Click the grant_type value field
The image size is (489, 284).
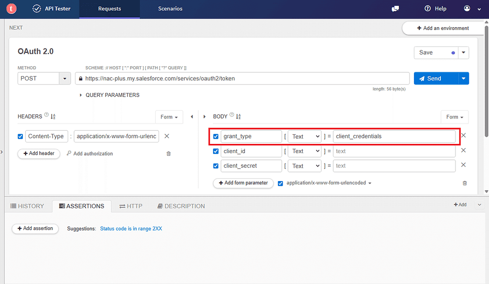pyautogui.click(x=394, y=136)
